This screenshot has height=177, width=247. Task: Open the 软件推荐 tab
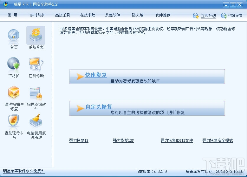click(x=163, y=15)
